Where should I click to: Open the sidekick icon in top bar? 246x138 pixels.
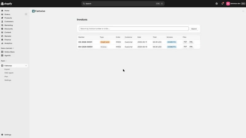216,4
